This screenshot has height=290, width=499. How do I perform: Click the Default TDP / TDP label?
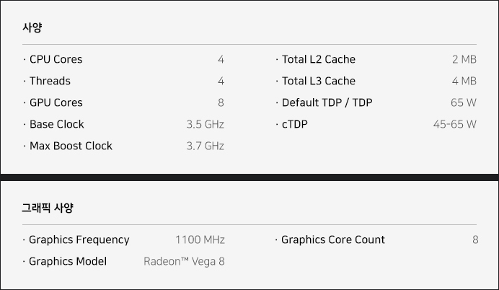click(x=327, y=102)
